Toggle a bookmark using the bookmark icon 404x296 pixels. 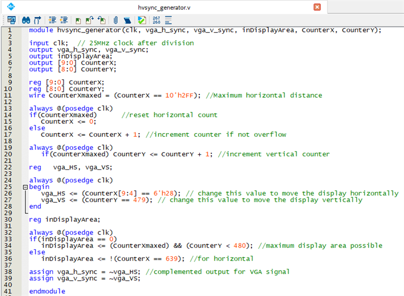[x=78, y=20]
